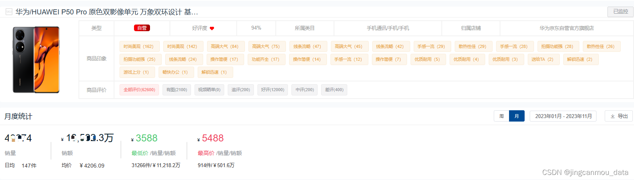Click the 送给TA (2) impression tag

543,59
